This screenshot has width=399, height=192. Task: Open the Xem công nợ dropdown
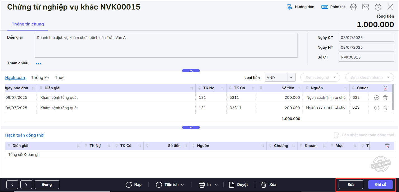pyautogui.click(x=320, y=78)
